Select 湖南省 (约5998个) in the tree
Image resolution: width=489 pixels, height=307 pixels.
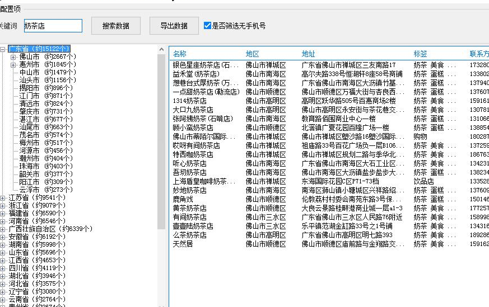click(37, 245)
